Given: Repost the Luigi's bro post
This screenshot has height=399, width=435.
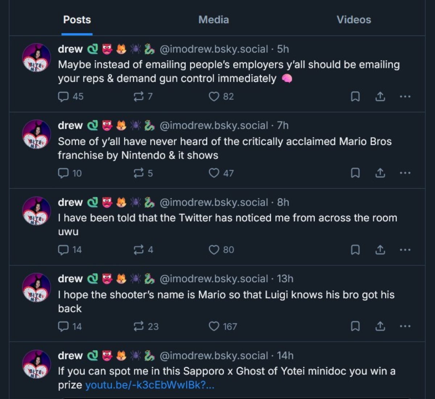Looking at the screenshot, I should pyautogui.click(x=138, y=326).
